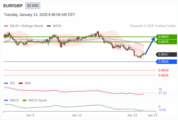Click the 'MA 20 + Bollinger Bands' legend label

[x=27, y=26]
